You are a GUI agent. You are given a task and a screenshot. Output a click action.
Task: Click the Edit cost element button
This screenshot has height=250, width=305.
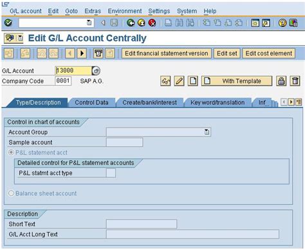pyautogui.click(x=269, y=53)
